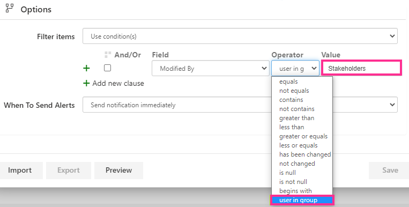Image resolution: width=409 pixels, height=207 pixels.
Task: Tick the And/Or clause checkbox
Action: coord(107,68)
